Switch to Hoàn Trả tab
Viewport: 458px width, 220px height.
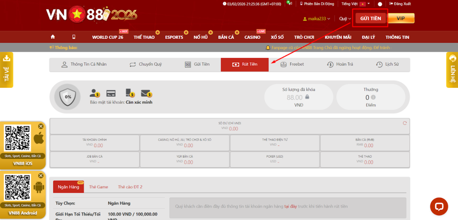click(340, 64)
